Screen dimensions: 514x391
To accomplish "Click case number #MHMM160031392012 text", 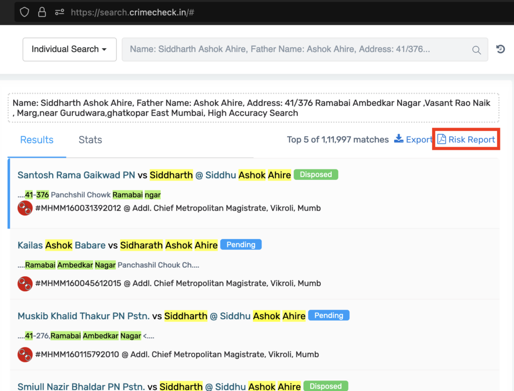I will pos(78,208).
